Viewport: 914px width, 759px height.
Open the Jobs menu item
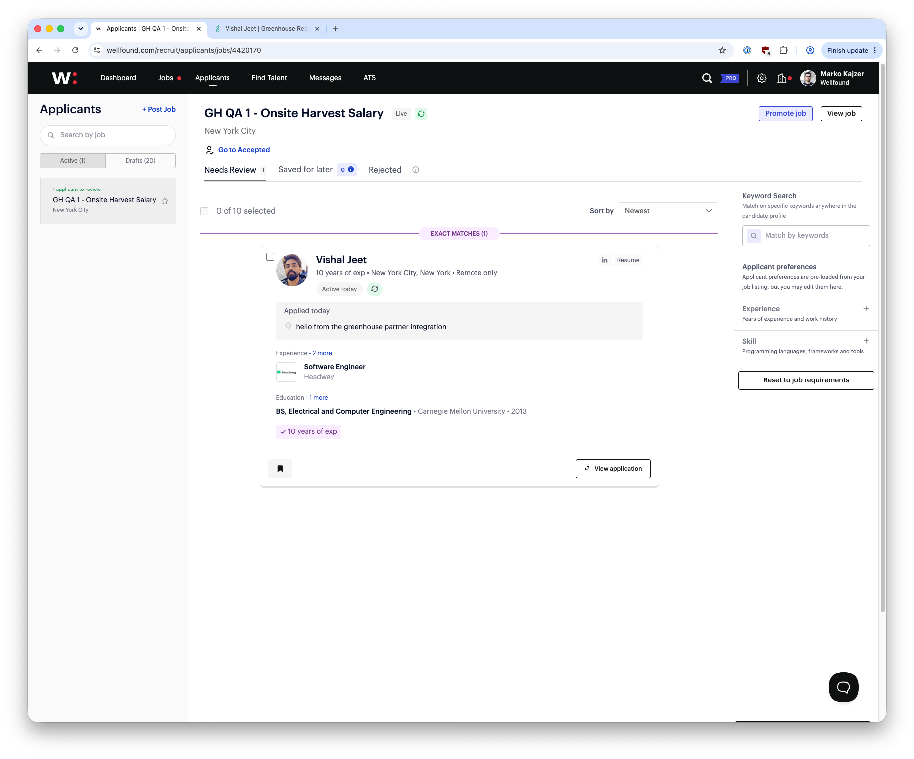[166, 78]
